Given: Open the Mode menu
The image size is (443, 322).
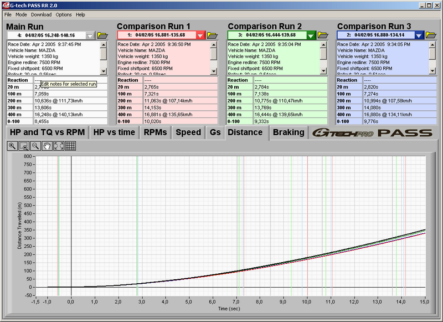Looking at the screenshot, I should pyautogui.click(x=21, y=15).
